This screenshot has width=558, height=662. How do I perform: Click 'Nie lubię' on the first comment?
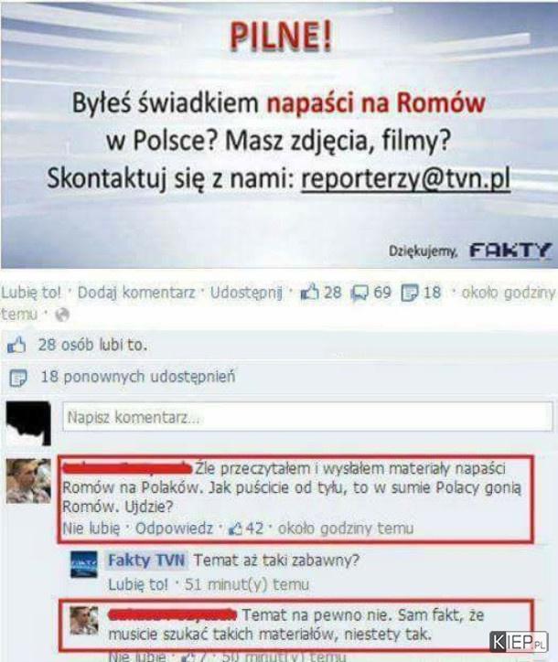click(91, 529)
